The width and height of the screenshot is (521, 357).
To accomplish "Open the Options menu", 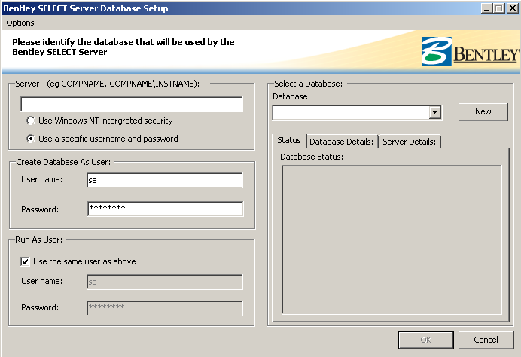I will coord(20,23).
